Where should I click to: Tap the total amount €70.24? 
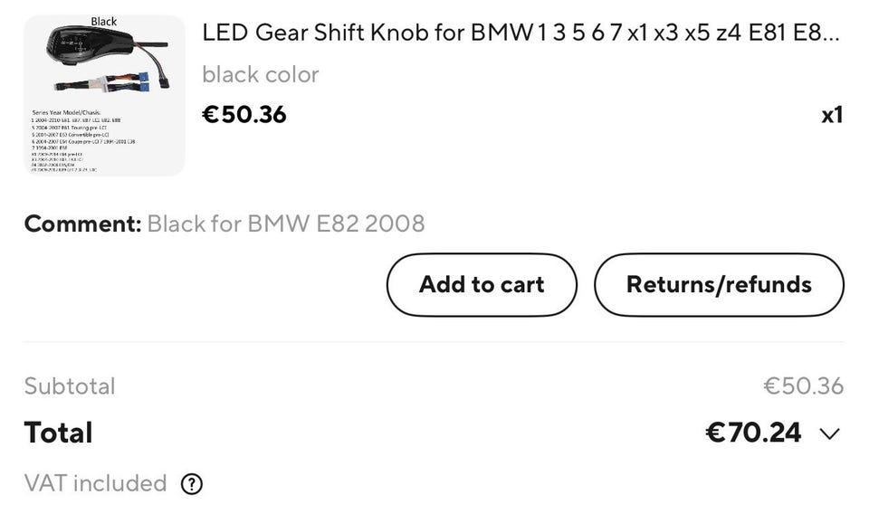point(753,433)
